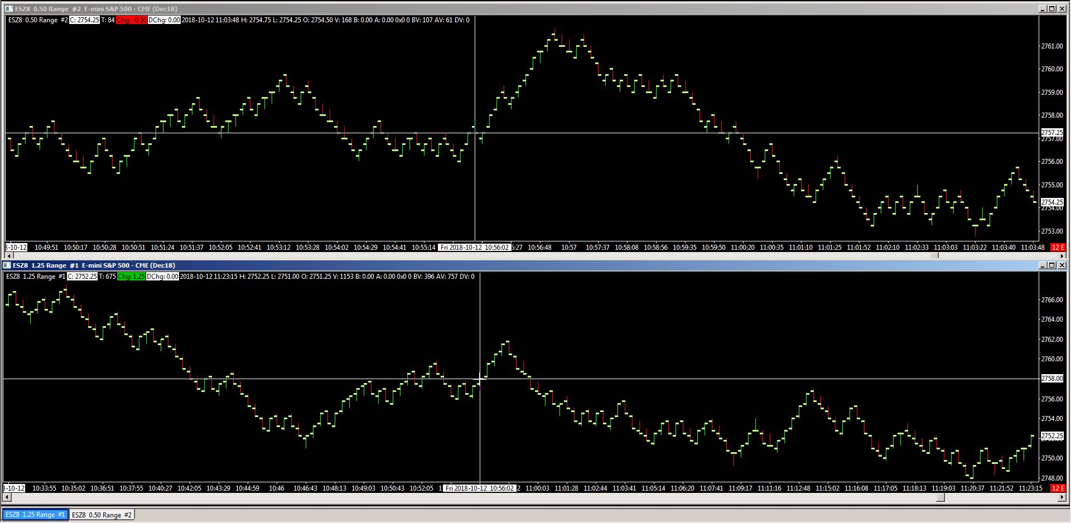This screenshot has width=1071, height=523.
Task: Click the 2764.00 price label in bottom chart
Action: pos(1052,319)
